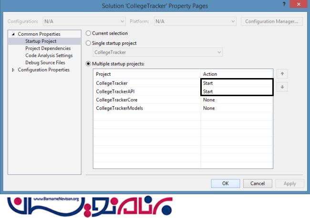Select the Current selection radio button
This screenshot has height=218, width=310.
click(x=88, y=33)
